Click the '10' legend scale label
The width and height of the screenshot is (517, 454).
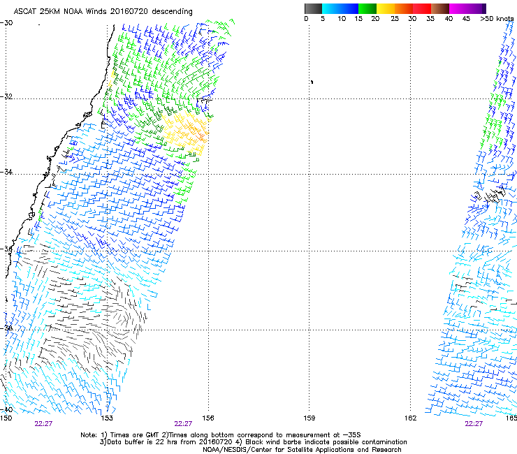click(342, 18)
